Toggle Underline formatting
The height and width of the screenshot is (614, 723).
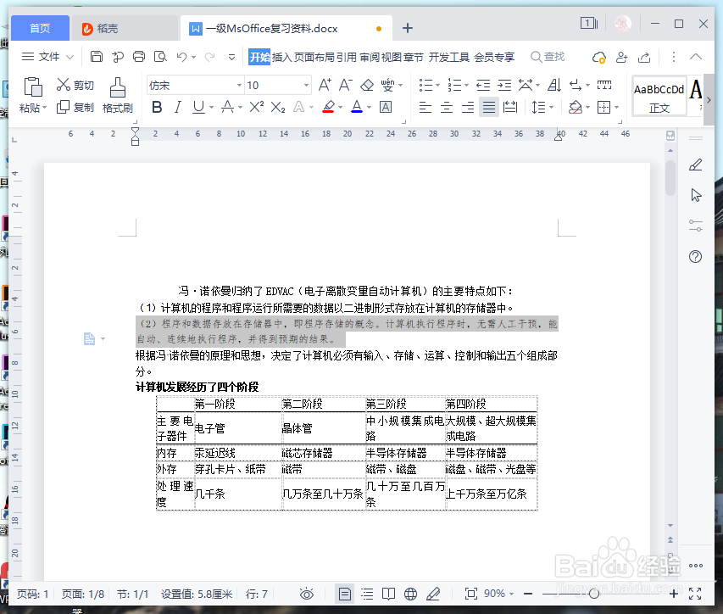(x=198, y=108)
